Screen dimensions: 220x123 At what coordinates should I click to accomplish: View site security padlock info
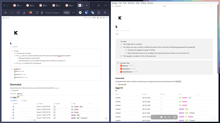42,13
